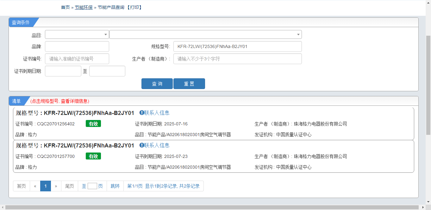Click next page » button
Screen dimensions: 431x210
(56, 186)
